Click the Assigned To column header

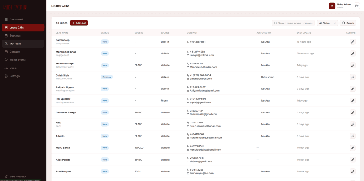[x=263, y=33]
